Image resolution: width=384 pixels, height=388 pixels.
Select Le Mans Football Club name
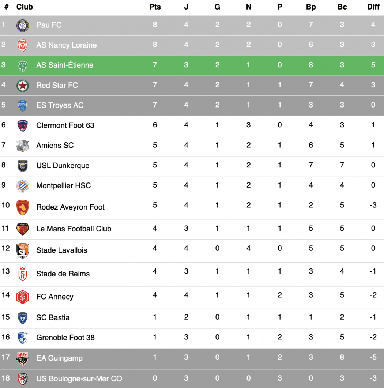coord(74,229)
